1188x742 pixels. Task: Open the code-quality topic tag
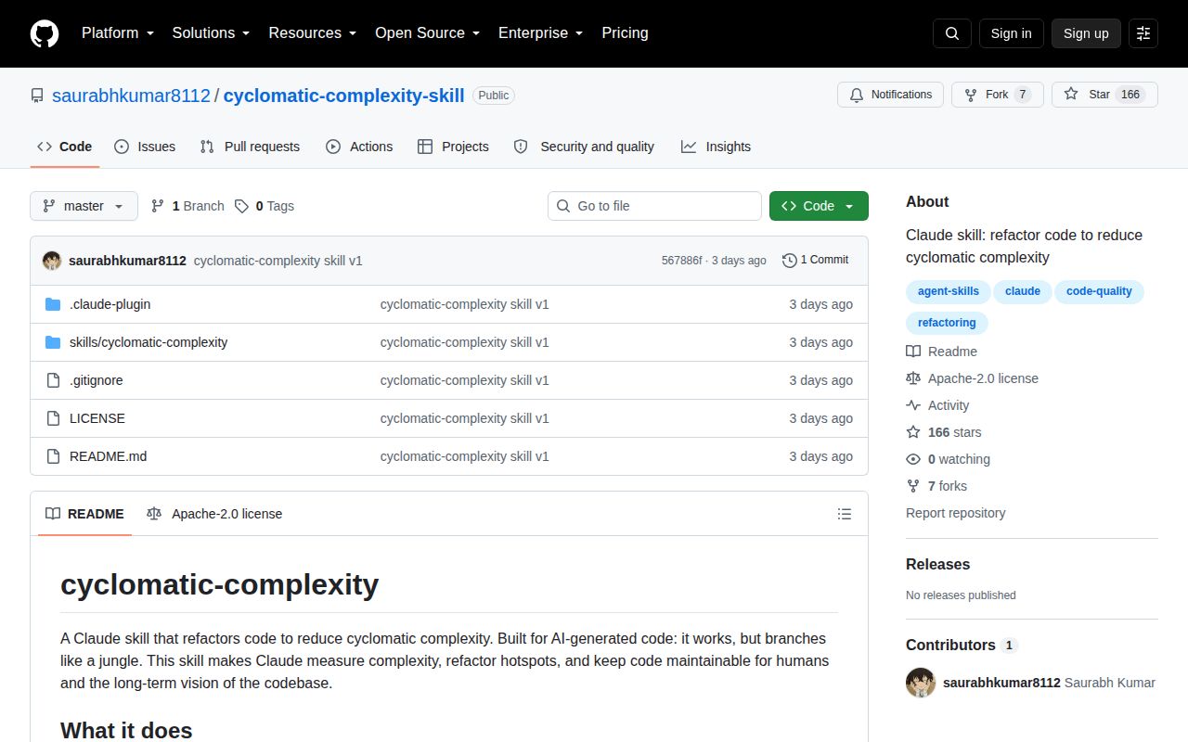point(1099,291)
